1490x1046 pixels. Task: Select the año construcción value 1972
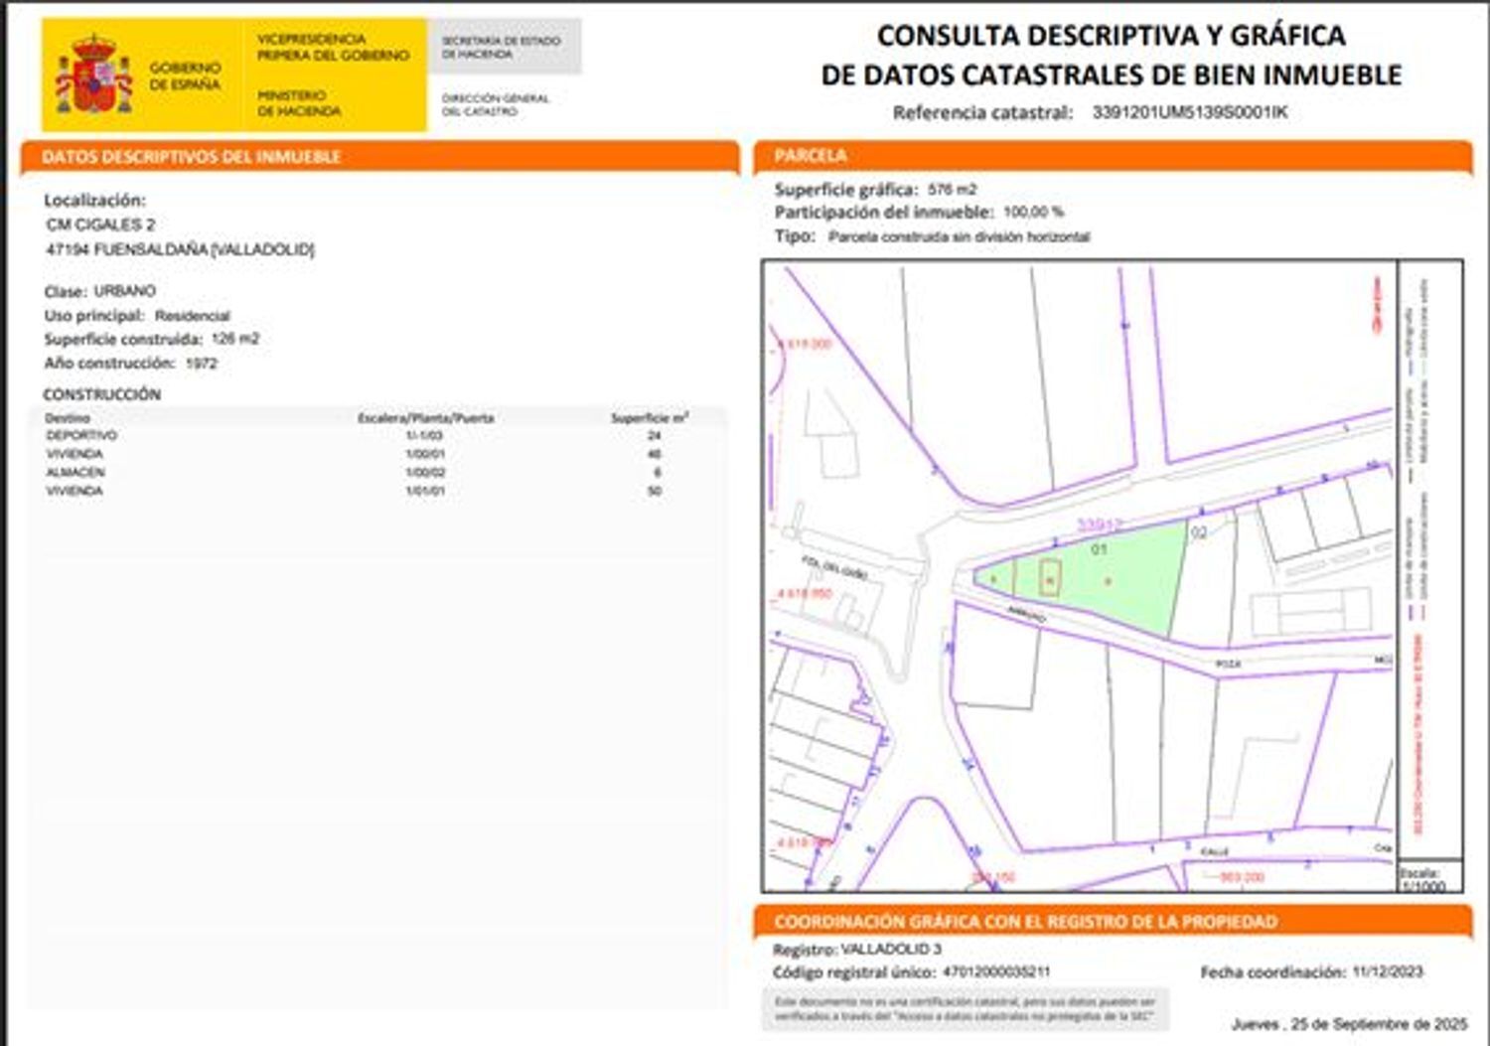[201, 364]
